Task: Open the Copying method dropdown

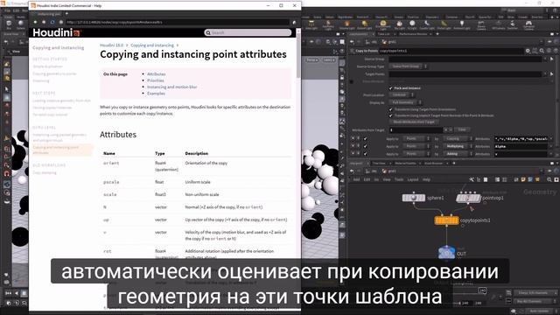Action: click(x=458, y=138)
